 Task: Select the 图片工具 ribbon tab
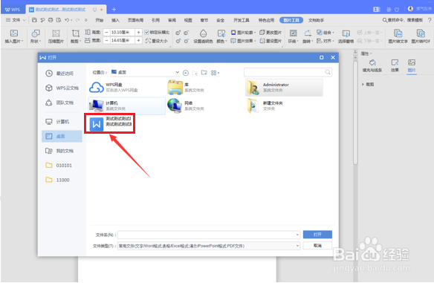291,20
